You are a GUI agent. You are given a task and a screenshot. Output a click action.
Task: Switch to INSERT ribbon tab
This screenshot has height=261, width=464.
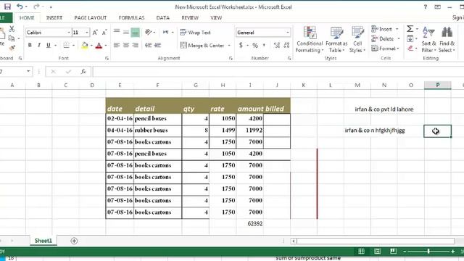(x=54, y=17)
